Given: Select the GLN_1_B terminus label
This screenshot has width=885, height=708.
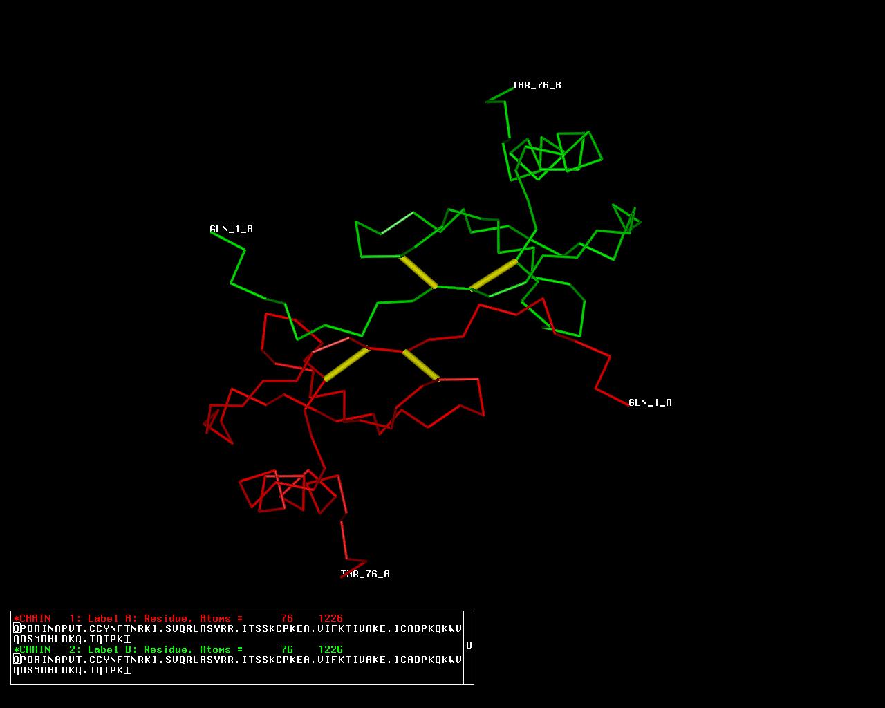Looking at the screenshot, I should [231, 229].
